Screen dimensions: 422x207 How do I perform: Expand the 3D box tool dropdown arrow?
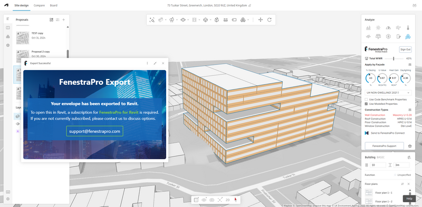coord(210,20)
